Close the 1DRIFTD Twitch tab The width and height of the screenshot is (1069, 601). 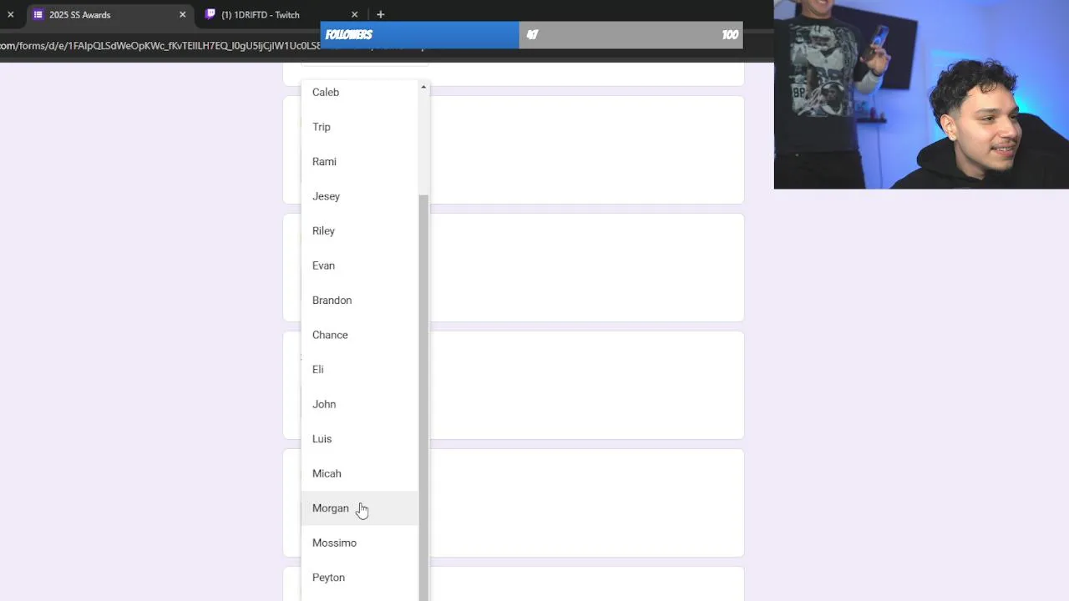(354, 14)
